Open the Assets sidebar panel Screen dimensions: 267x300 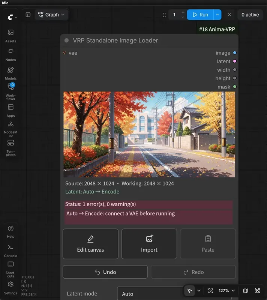[x=10, y=36]
